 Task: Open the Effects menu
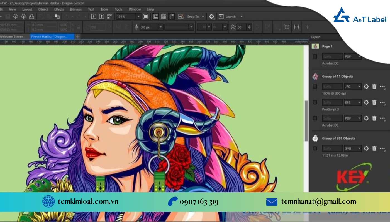point(59,9)
